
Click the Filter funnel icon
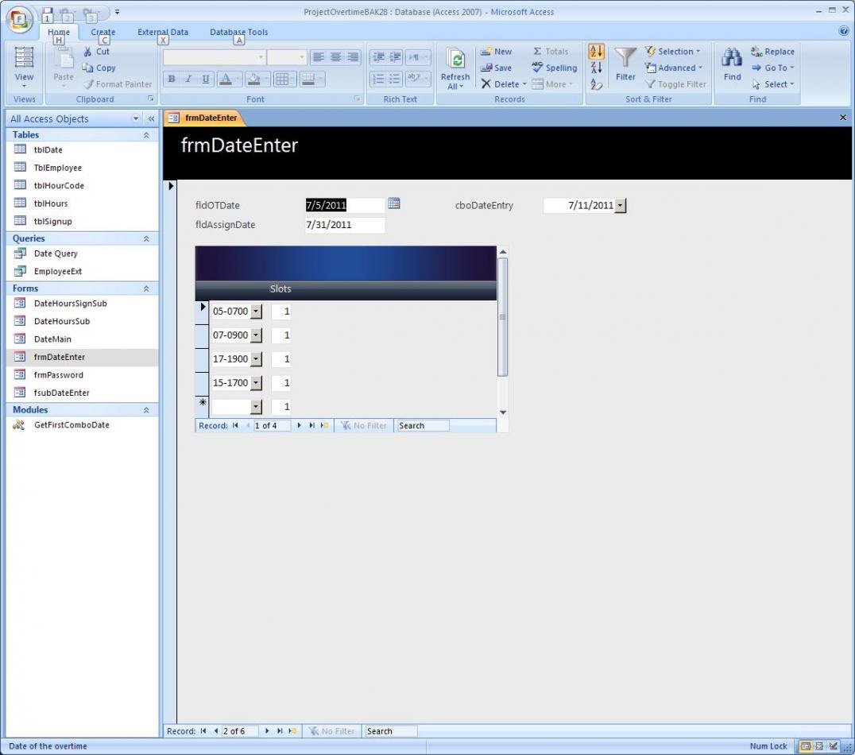tap(625, 62)
